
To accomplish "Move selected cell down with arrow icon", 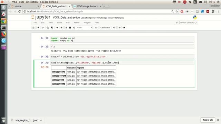I will point(61,28).
